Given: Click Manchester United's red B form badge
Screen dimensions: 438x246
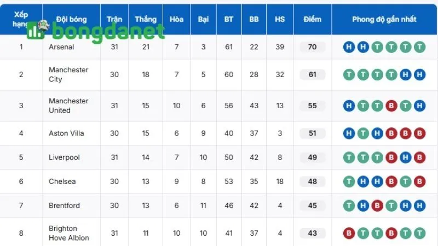Looking at the screenshot, I should tap(391, 106).
